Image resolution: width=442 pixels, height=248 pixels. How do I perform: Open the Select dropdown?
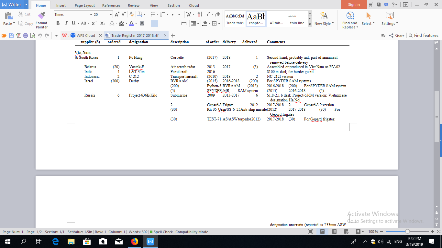point(368,24)
